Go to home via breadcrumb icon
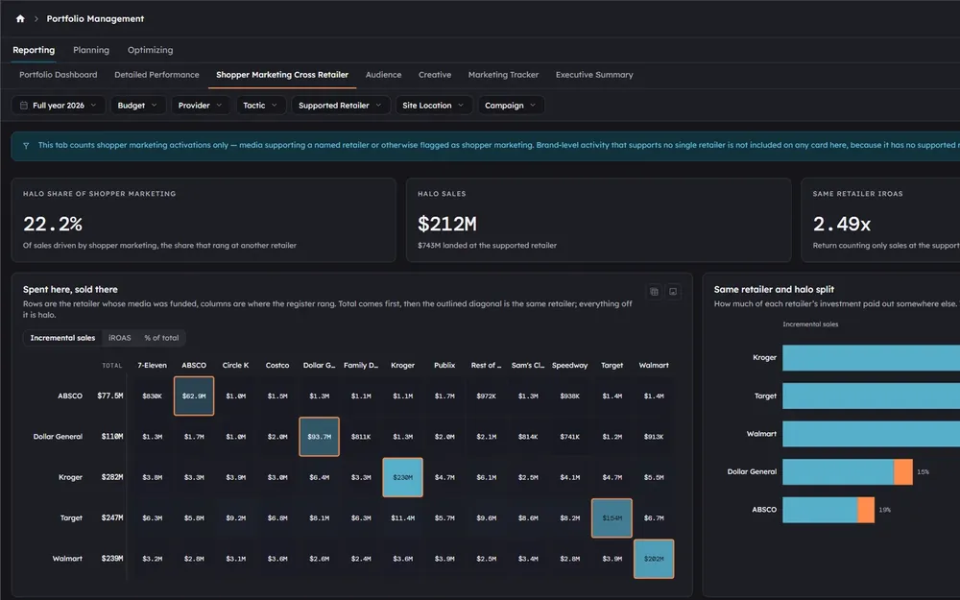960x600 pixels. tap(20, 19)
